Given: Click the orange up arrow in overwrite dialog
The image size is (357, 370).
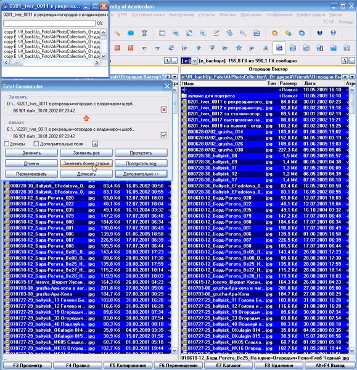Looking at the screenshot, I should (86, 118).
